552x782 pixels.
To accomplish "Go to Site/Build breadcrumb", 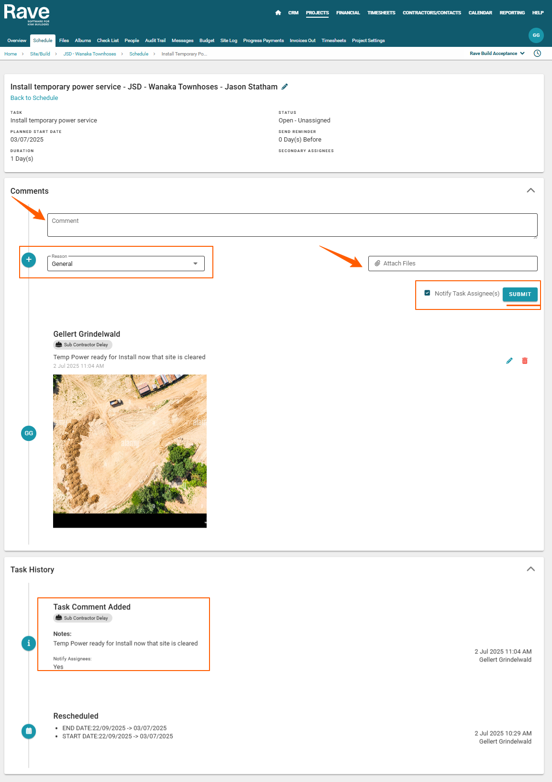I will (x=40, y=54).
